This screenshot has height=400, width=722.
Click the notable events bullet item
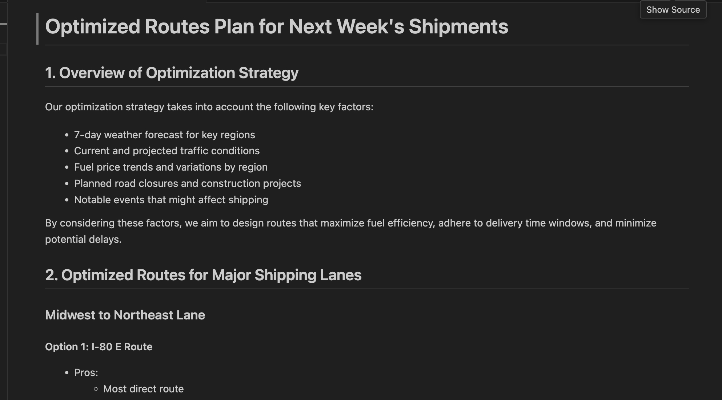coord(171,200)
